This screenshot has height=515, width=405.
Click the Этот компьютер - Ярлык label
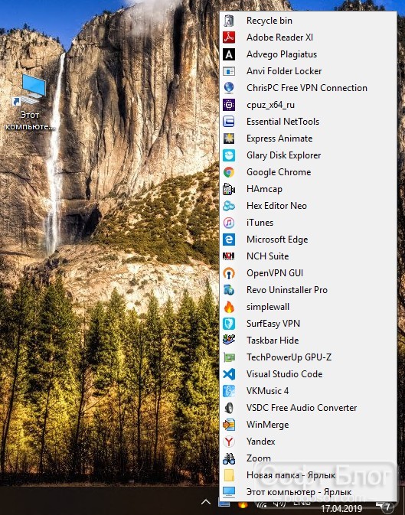pos(299,492)
